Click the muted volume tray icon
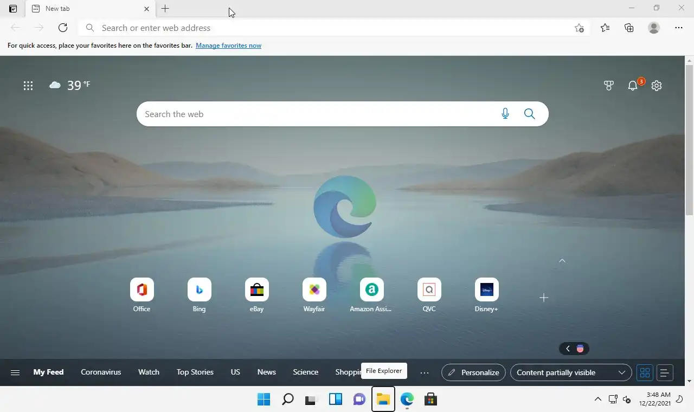 tap(627, 400)
